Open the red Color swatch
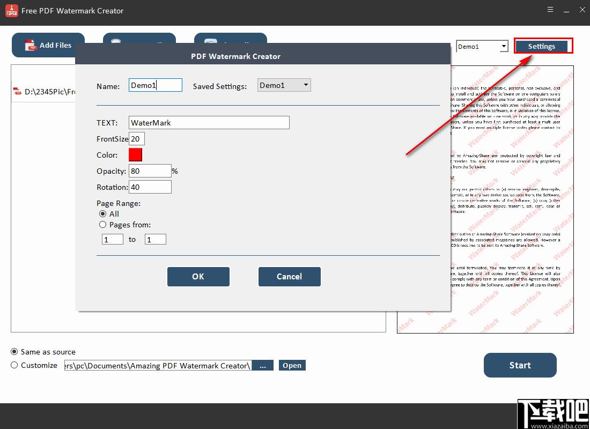The height and width of the screenshot is (429, 590). [136, 154]
